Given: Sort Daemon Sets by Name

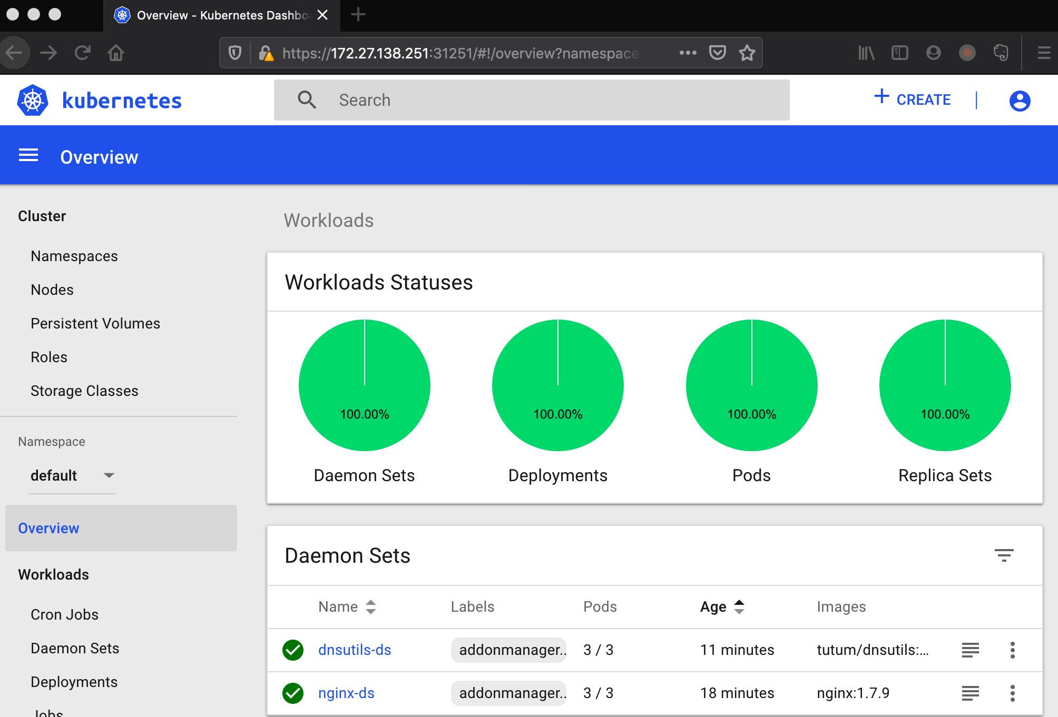Looking at the screenshot, I should [x=347, y=607].
